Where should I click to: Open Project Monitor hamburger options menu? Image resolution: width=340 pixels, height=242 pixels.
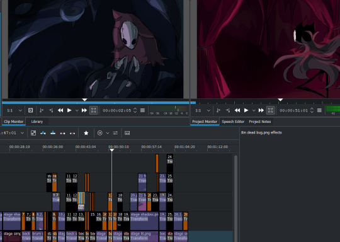pos(319,110)
